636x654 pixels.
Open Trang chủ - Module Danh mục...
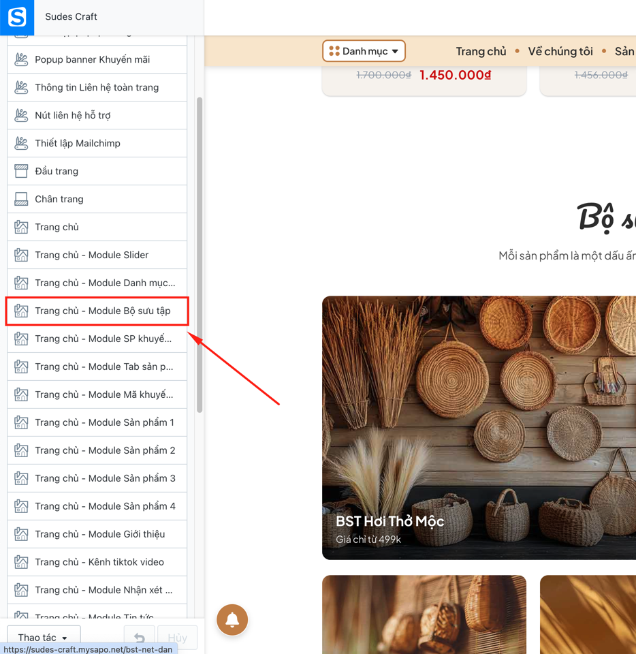click(97, 283)
